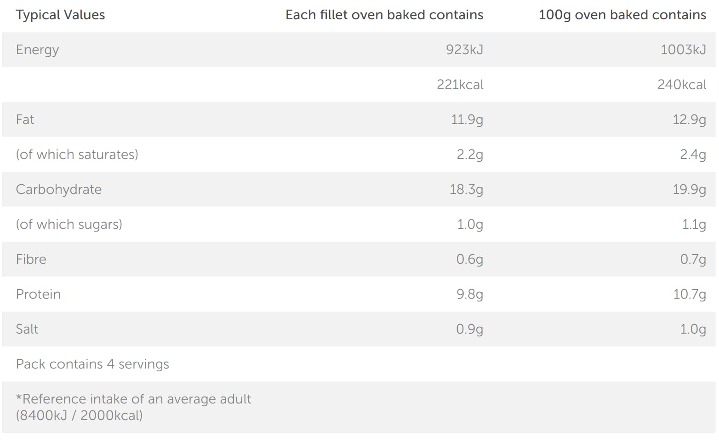Click the 923kJ energy value
Screen dimensions: 719x443
[x=464, y=50]
